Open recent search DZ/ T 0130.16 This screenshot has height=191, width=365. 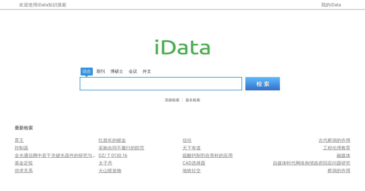113,156
